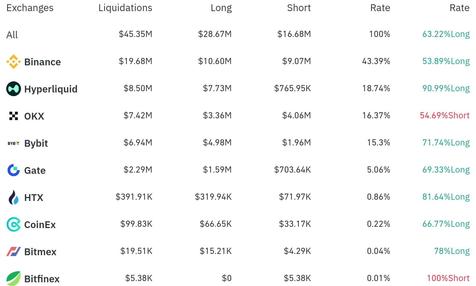This screenshot has height=286, width=476.
Task: Click the Binance logo icon
Action: (14, 62)
